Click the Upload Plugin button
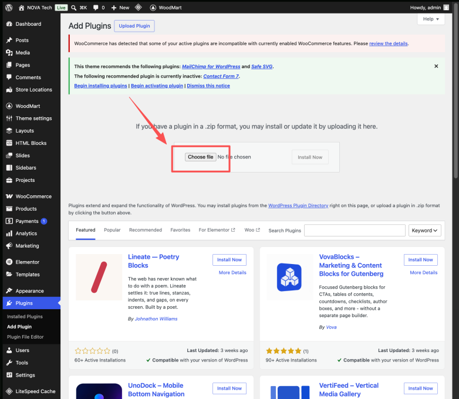459x399 pixels. pos(134,26)
